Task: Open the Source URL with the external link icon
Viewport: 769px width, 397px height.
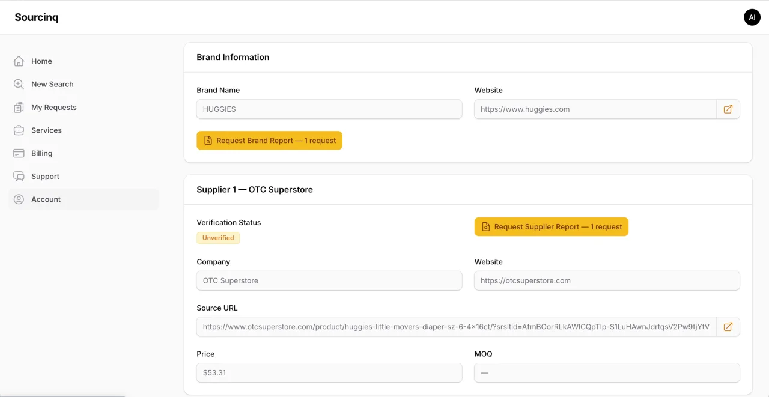Action: (x=728, y=327)
